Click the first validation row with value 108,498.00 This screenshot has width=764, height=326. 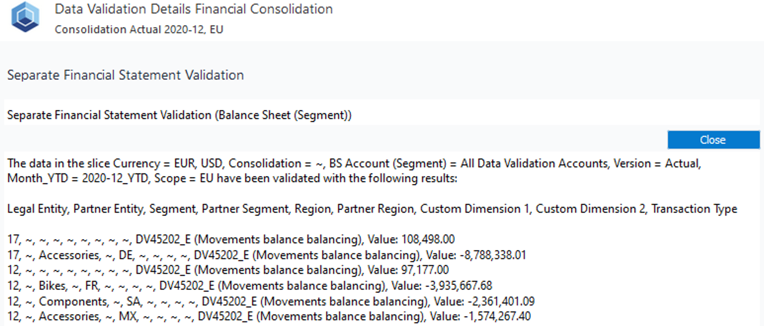(x=232, y=239)
